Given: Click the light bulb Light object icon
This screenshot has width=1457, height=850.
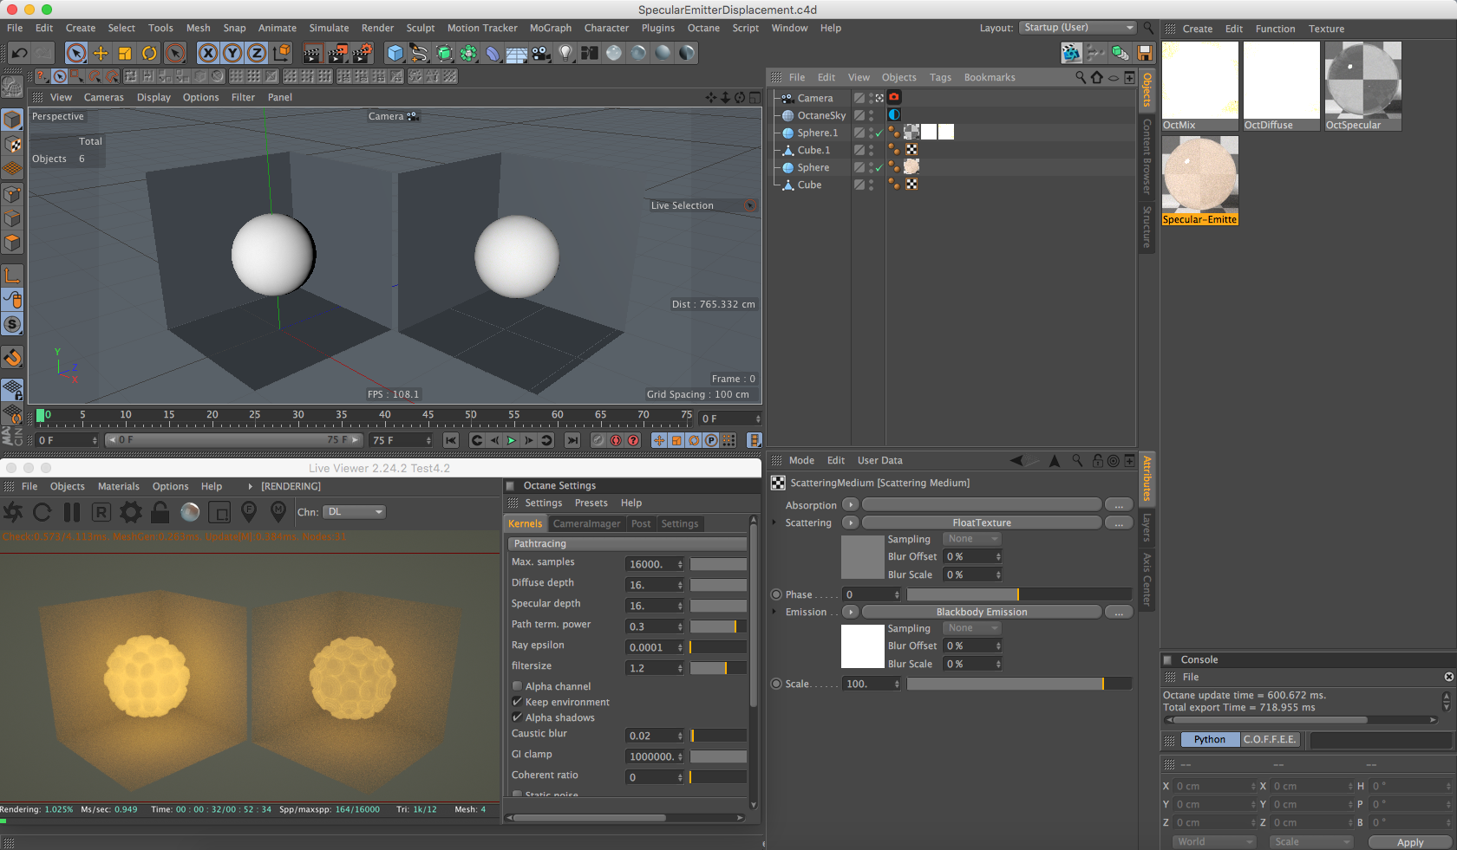Looking at the screenshot, I should click(x=565, y=53).
